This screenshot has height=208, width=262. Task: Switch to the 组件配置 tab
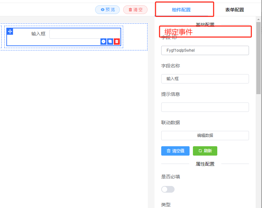coord(181,10)
